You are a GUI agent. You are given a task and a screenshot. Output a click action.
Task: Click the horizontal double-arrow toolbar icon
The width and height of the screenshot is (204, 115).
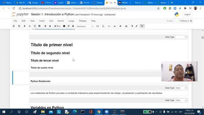[x=109, y=26]
